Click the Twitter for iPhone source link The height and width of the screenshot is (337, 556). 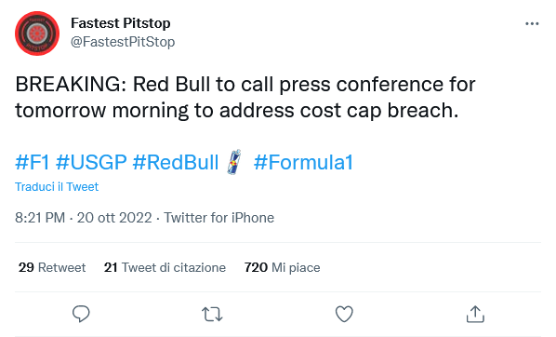(x=218, y=218)
